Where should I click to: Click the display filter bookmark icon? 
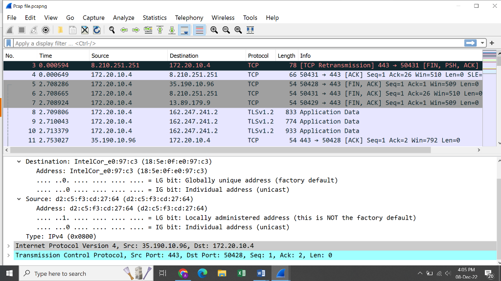click(9, 43)
